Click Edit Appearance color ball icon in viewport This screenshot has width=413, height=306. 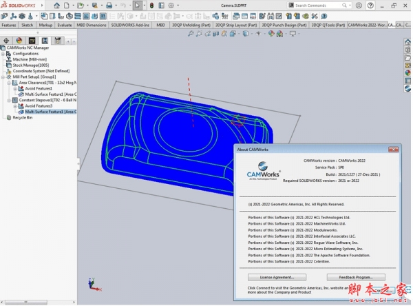[x=271, y=34]
